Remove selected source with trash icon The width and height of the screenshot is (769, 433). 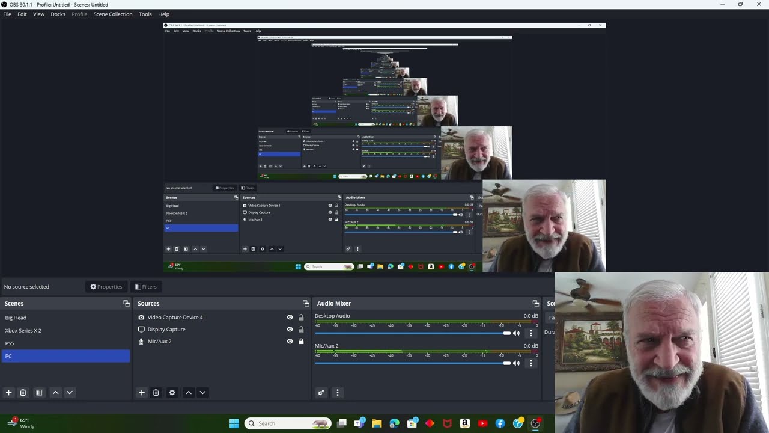click(x=156, y=393)
